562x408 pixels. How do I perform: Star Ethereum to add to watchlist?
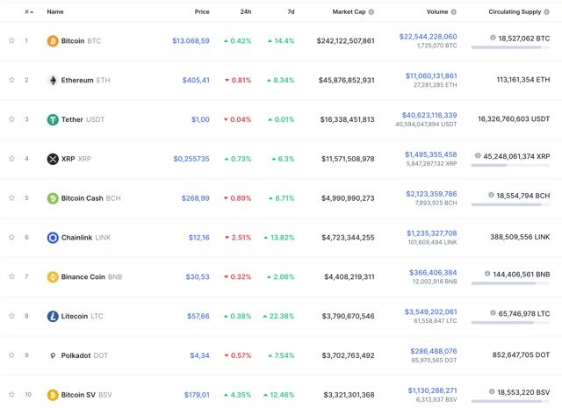[11, 80]
